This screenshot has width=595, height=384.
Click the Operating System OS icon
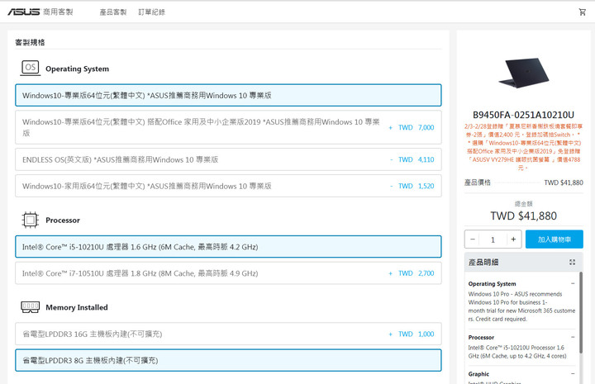31,69
